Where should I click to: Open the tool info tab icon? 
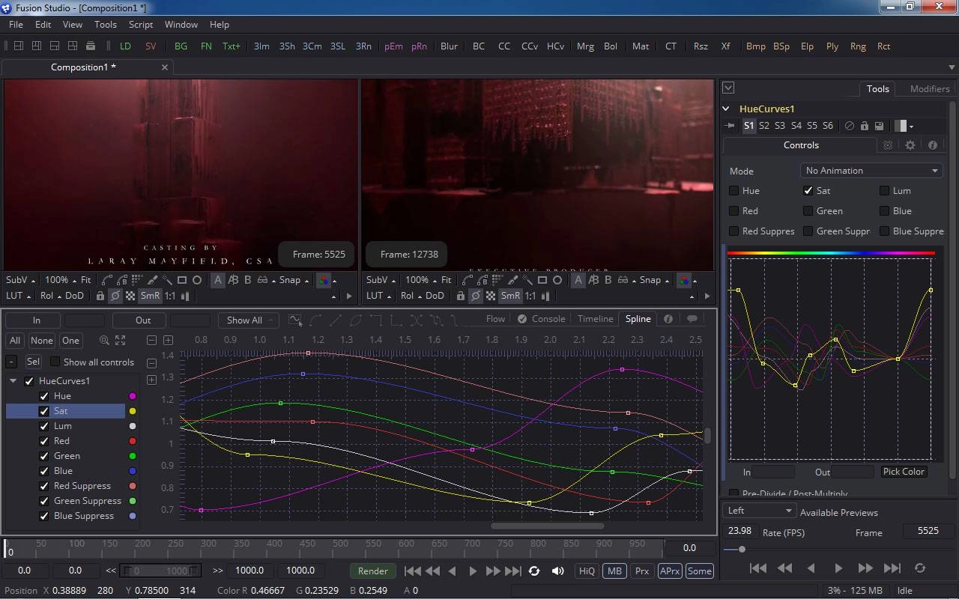tap(933, 145)
